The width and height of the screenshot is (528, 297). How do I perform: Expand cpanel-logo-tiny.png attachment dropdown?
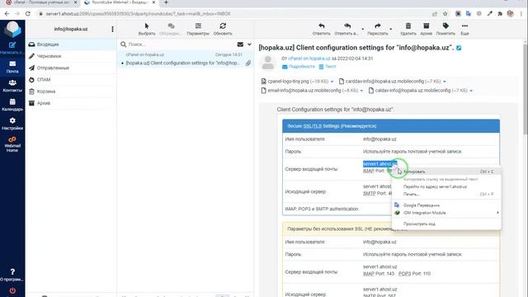click(332, 82)
